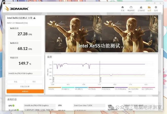
Task: Click Compare Result Online (在线比较结果)
Action: [x=25, y=86]
